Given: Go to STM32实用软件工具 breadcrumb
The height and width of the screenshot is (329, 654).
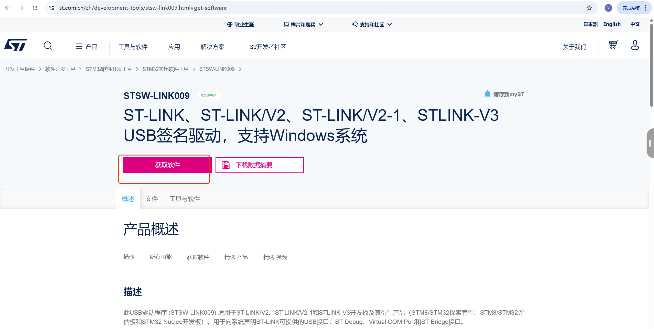Looking at the screenshot, I should coord(166,69).
